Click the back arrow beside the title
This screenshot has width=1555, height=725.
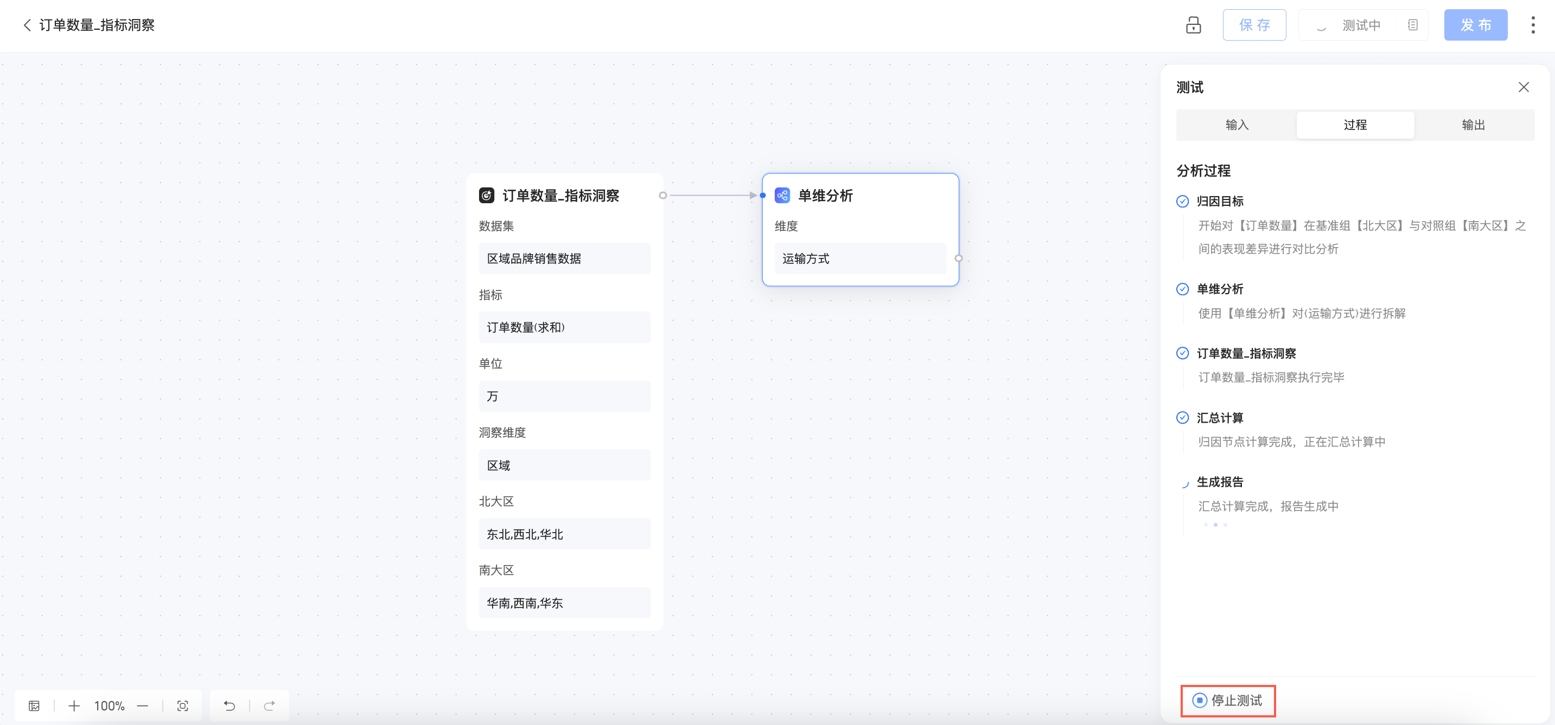coord(27,25)
